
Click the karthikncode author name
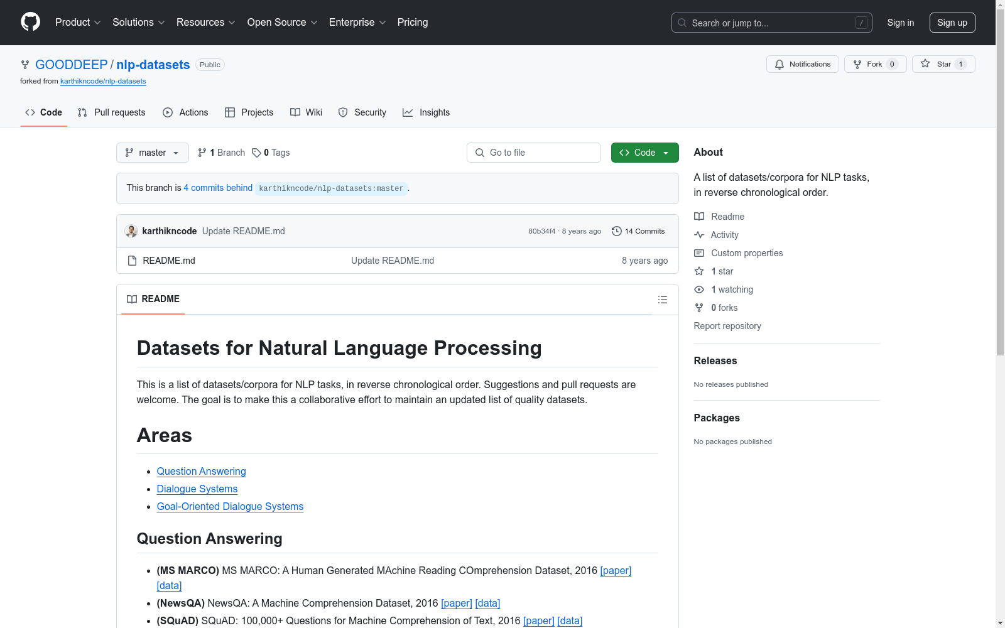170,231
